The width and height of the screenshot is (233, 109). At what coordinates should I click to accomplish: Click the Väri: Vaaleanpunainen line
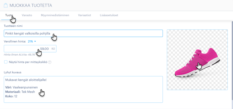pos(21,88)
